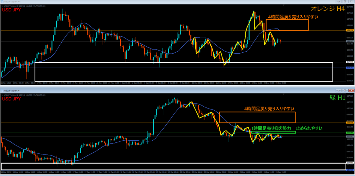Select the red USD JPY label in H1 chart

coord(11,99)
